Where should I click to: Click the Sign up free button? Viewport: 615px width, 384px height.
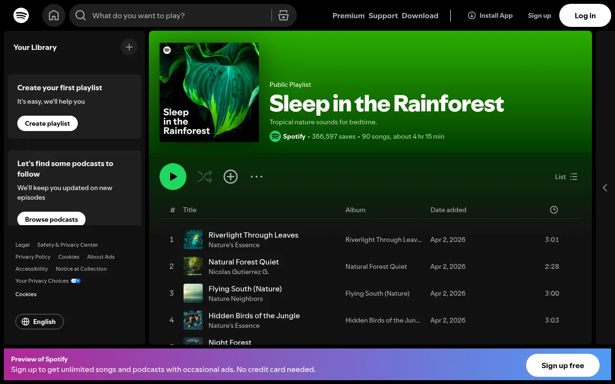[x=563, y=366]
